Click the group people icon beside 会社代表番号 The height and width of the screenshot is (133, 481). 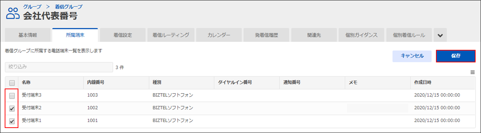click(13, 13)
